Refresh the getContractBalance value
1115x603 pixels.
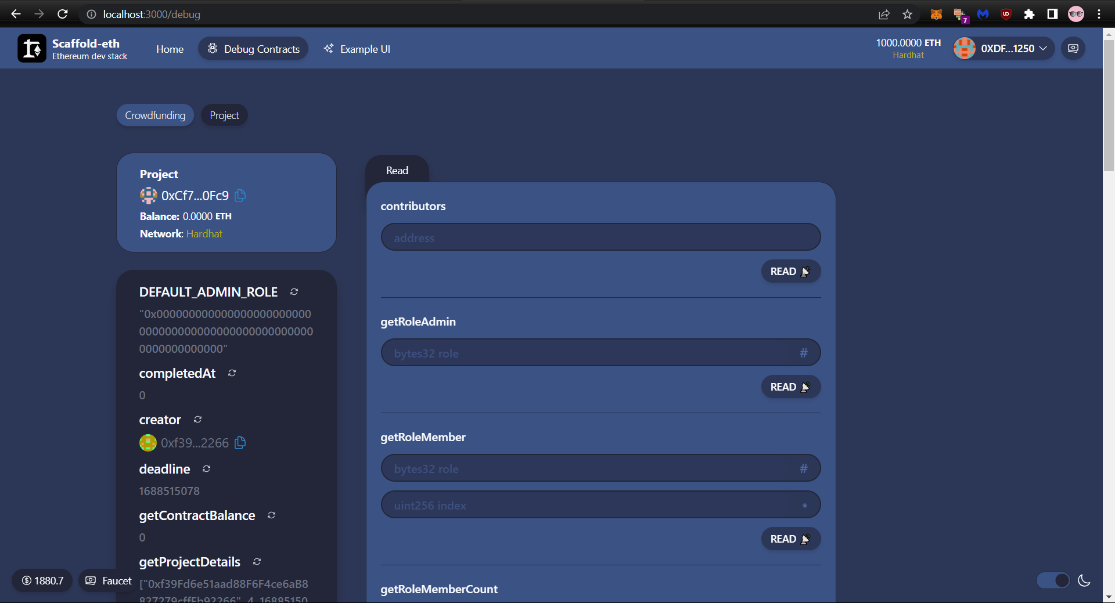pyautogui.click(x=271, y=515)
